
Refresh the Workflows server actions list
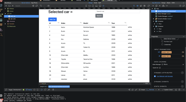37,6
